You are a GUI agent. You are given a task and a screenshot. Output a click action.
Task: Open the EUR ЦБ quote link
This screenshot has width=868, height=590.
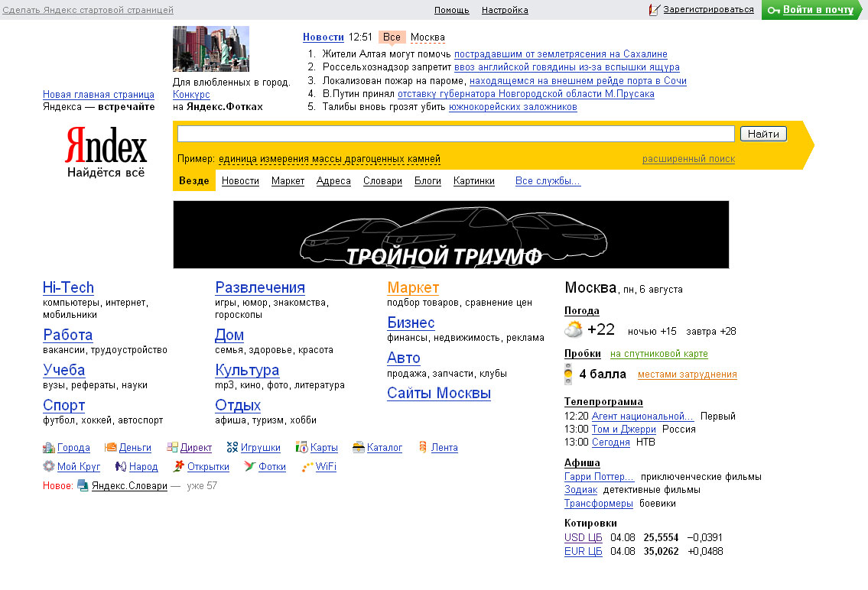[583, 551]
